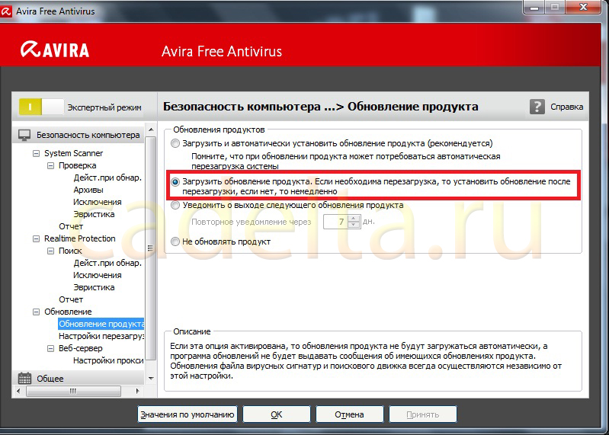Decrease repeat notification days with down arrow

coord(354,225)
